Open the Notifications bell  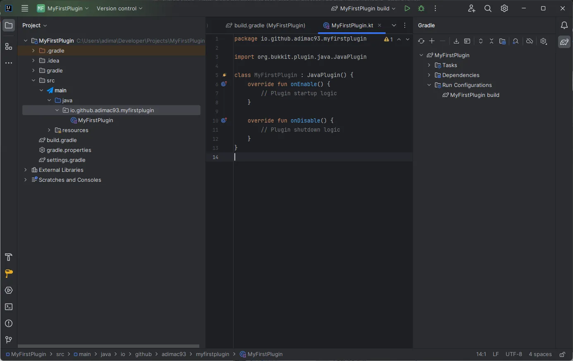tap(564, 25)
